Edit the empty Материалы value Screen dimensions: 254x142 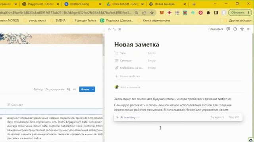click(x=152, y=68)
